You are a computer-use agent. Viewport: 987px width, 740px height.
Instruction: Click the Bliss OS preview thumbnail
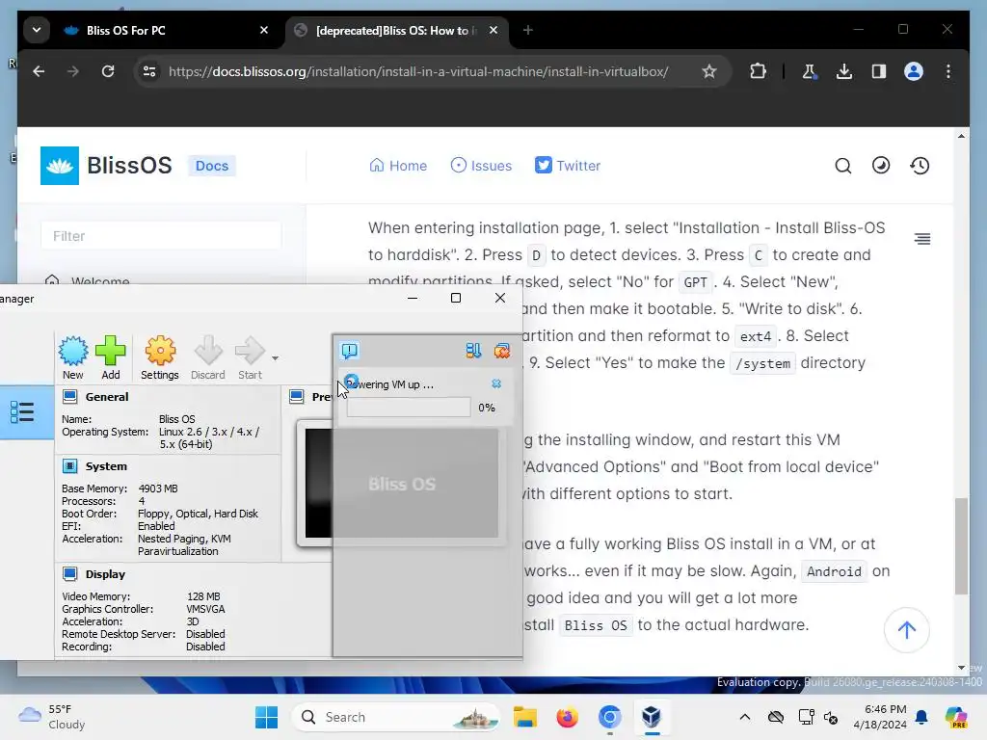[403, 484]
